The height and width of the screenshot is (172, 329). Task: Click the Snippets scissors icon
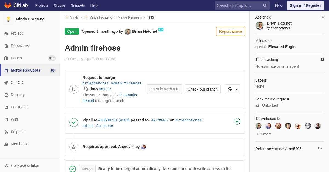point(6,132)
